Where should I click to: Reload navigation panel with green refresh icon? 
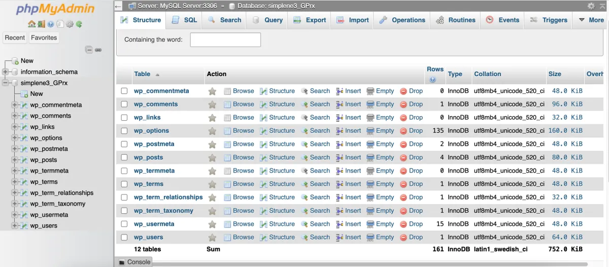pos(79,24)
